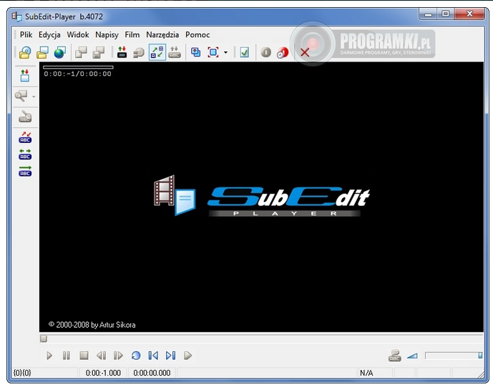Screen dimensions: 493x387
Task: Toggle the blue repeat loop button
Action: 136,356
